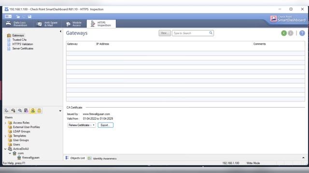Image resolution: width=309 pixels, height=173 pixels.
Task: Select firewallgyaan in the tree
Action: [31, 158]
